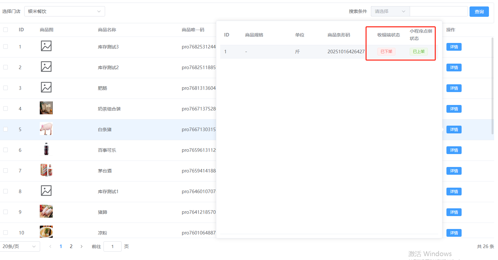Go to page 2 in pagination
This screenshot has height=260, width=498.
pos(71,246)
